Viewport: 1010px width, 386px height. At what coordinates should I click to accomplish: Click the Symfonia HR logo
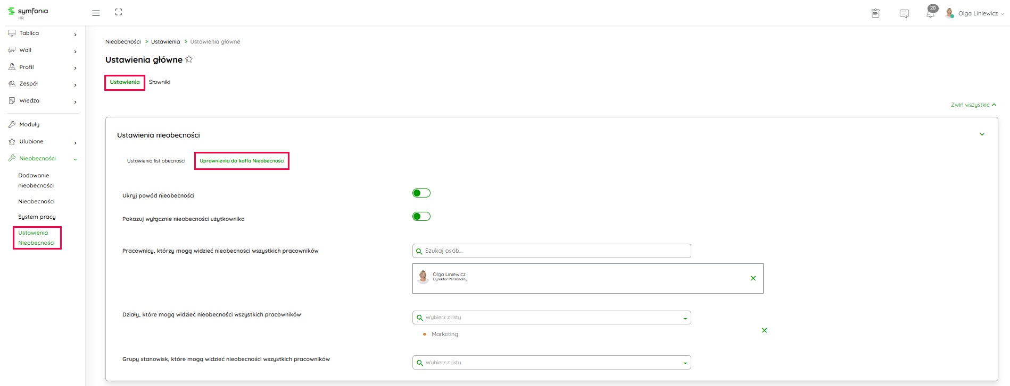[28, 12]
